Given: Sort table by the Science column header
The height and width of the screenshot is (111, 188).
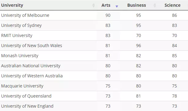Looking at the screenshot, I should pos(172,5).
